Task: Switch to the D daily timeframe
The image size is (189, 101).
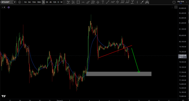Action: coord(58,2)
